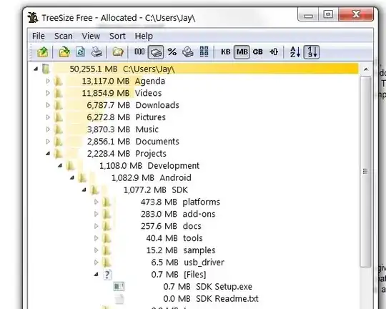The image size is (386, 309).
Task: Collapse the Development folder
Action: coord(60,165)
